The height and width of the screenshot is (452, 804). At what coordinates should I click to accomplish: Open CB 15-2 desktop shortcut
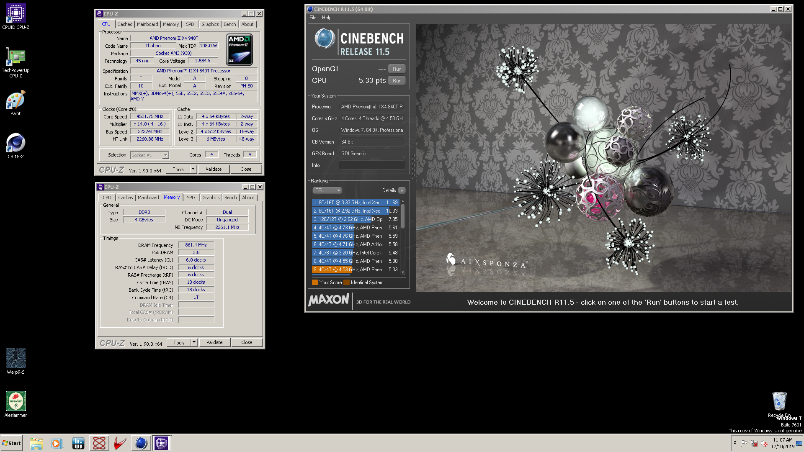(x=15, y=146)
